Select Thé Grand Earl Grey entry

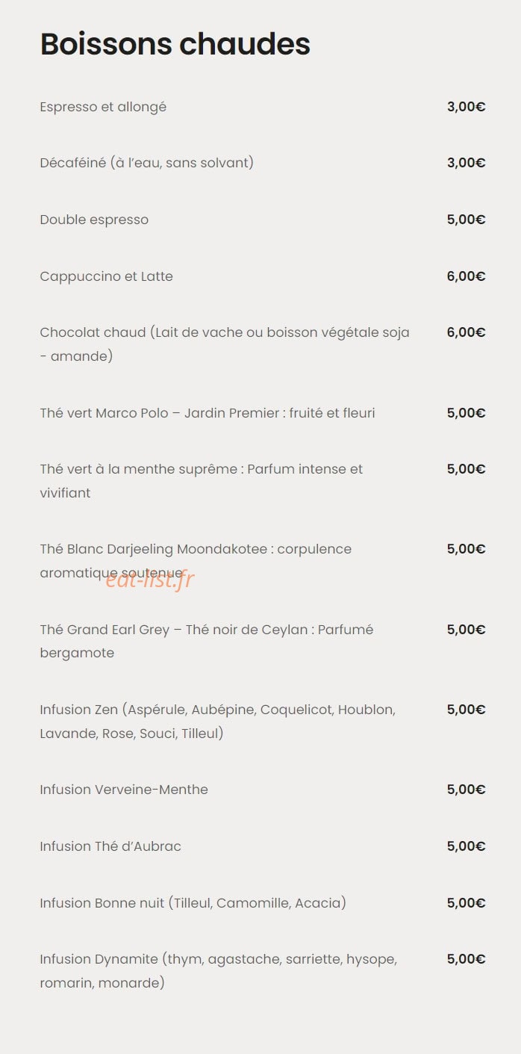click(x=207, y=641)
